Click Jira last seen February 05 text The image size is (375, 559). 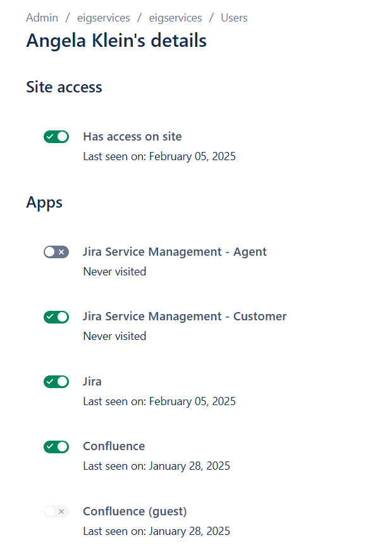(x=159, y=401)
